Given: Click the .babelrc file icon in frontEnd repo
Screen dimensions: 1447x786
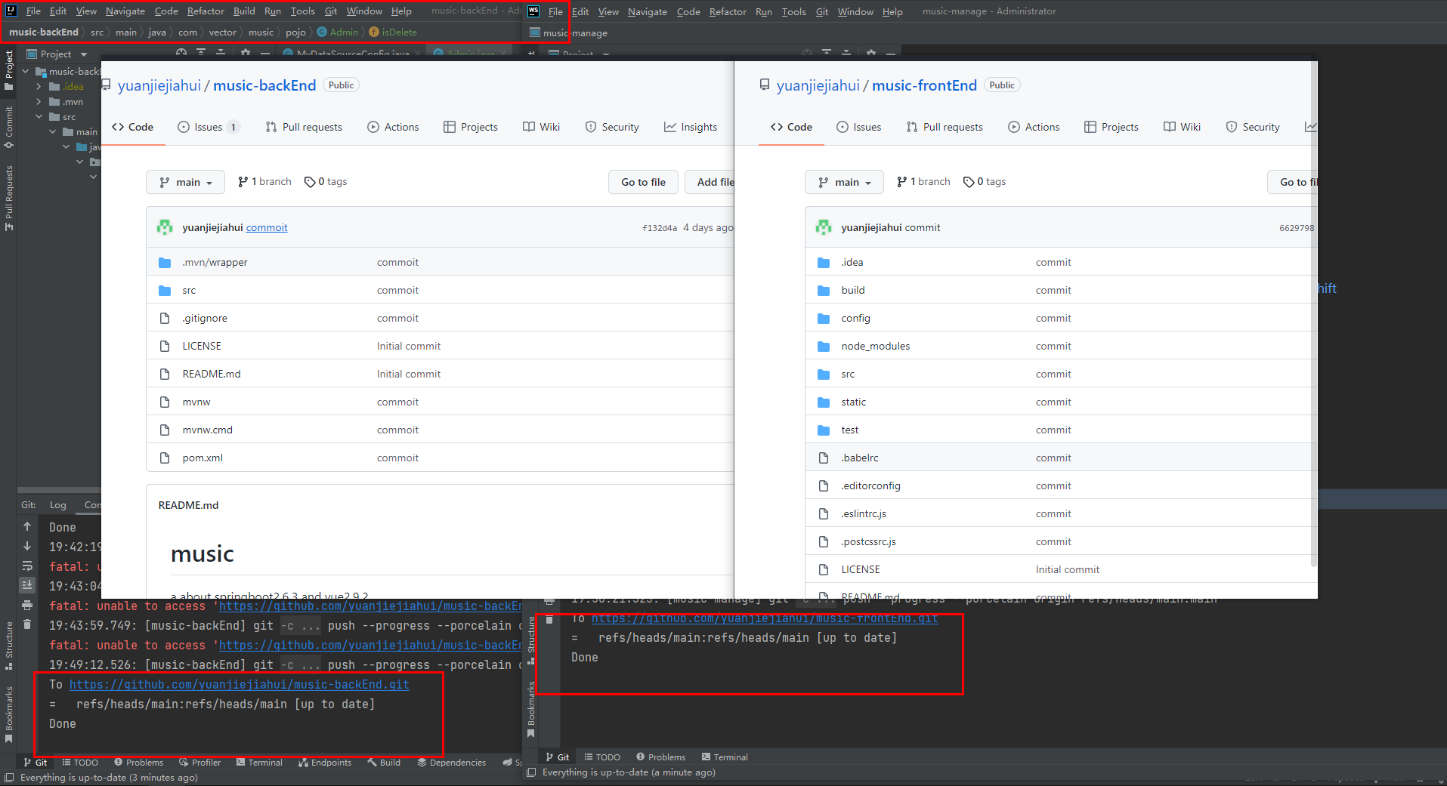Looking at the screenshot, I should point(824,458).
